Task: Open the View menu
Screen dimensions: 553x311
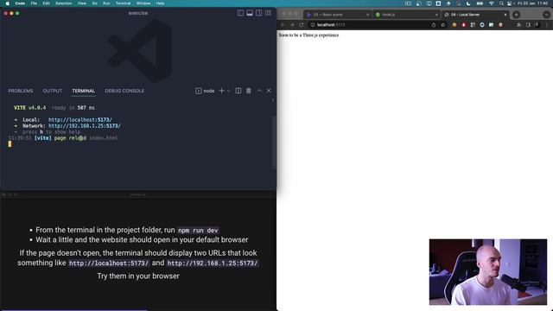Action: coord(82,3)
